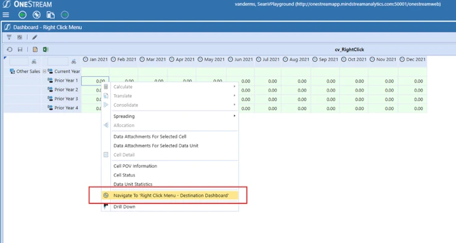Expand the Consolidate submenu arrow
Image resolution: width=456 pixels, height=243 pixels.
tap(234, 105)
